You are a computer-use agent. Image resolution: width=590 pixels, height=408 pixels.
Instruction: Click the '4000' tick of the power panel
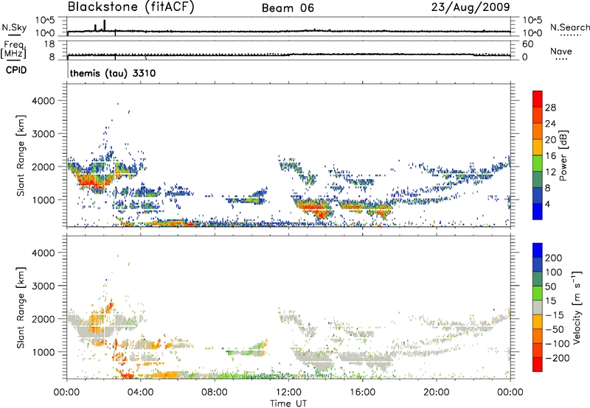tap(44, 101)
